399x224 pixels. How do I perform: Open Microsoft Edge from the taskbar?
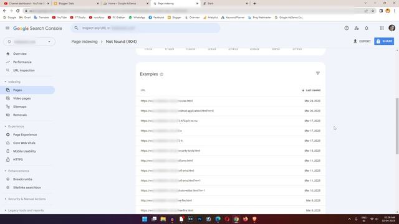(x=218, y=219)
